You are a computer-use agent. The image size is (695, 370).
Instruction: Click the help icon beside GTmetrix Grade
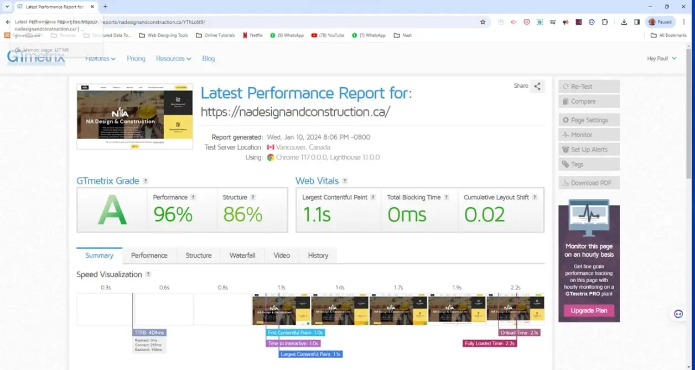click(x=146, y=181)
